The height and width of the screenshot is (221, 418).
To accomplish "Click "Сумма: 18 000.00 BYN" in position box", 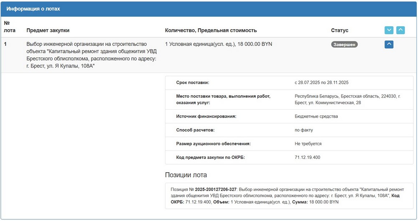I will pyautogui.click(x=315, y=202).
